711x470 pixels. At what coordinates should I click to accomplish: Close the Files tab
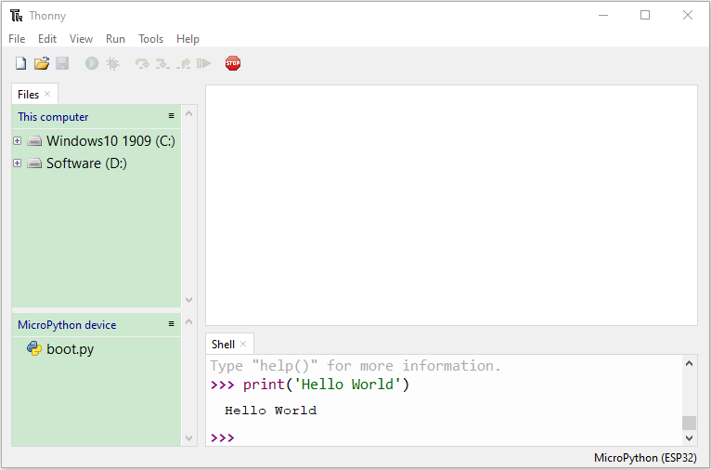coord(47,94)
